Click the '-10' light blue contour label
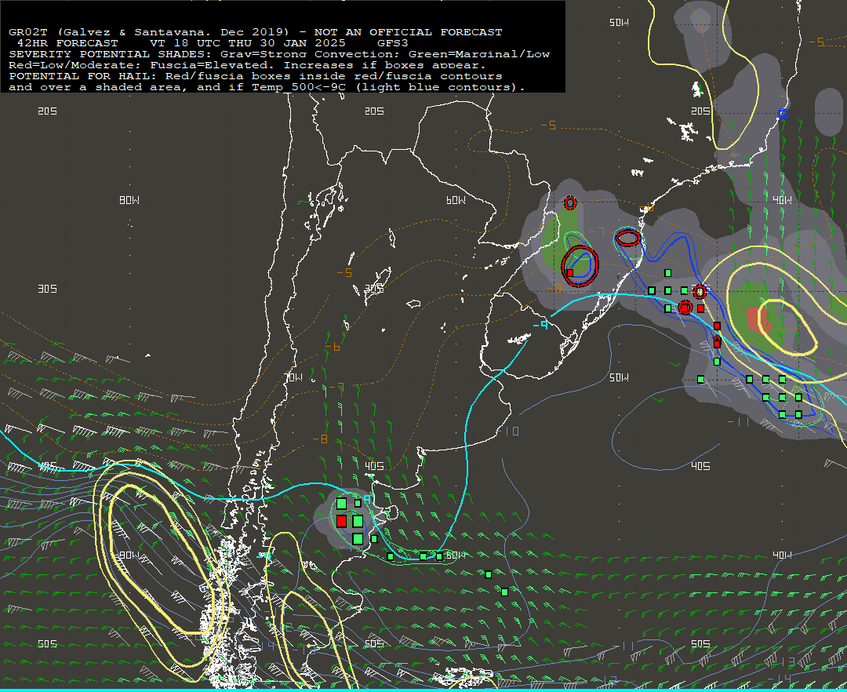Viewport: 847px width, 692px height. [x=508, y=431]
